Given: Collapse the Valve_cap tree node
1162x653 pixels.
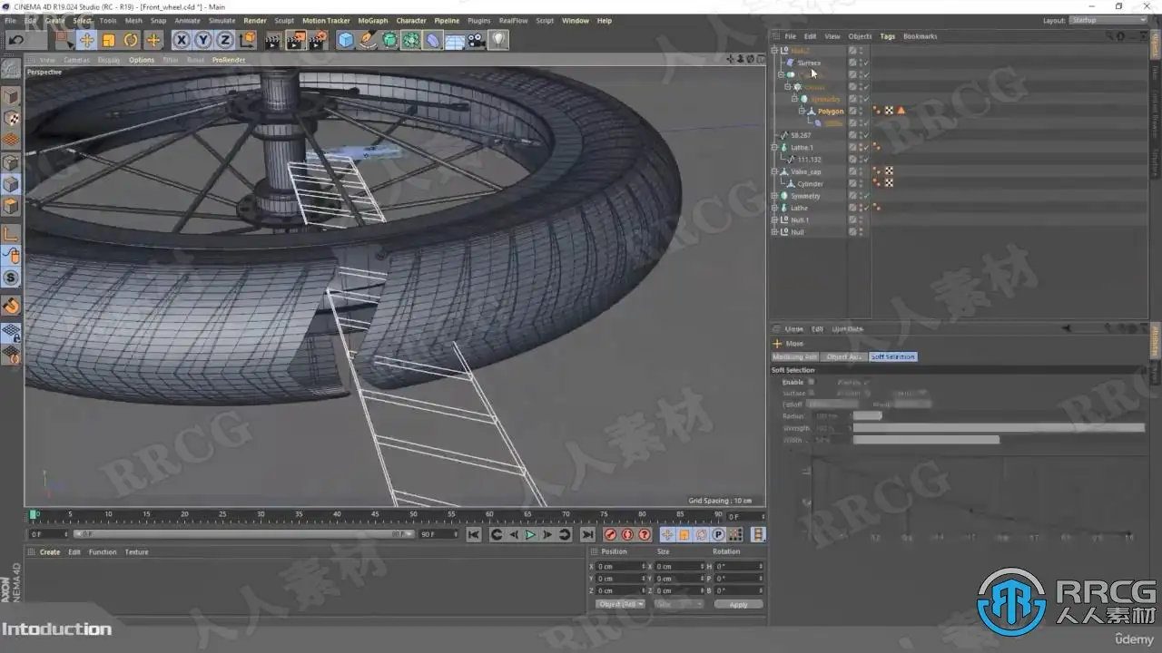Looking at the screenshot, I should pos(774,171).
